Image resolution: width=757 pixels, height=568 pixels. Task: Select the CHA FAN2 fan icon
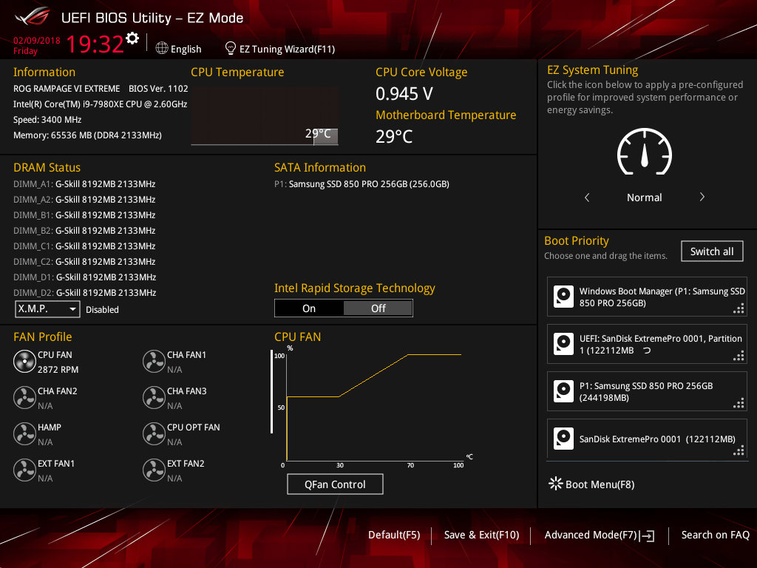[x=24, y=397]
